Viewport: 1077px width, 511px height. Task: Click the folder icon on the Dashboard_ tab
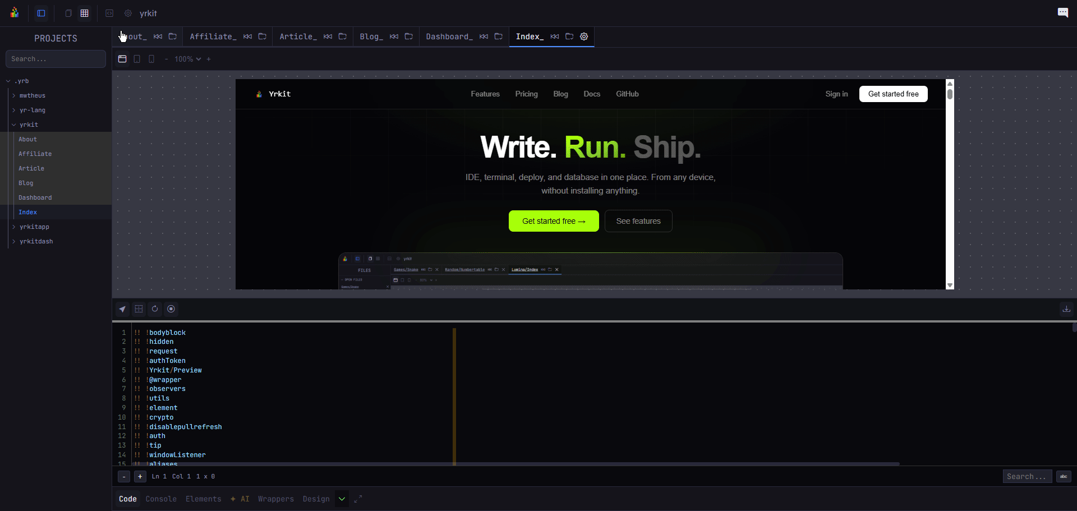coord(498,36)
